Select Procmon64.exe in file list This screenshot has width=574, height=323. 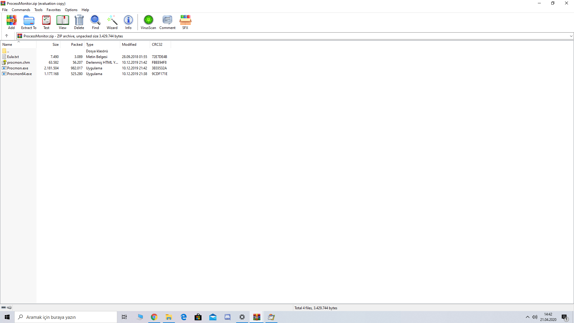pos(19,74)
